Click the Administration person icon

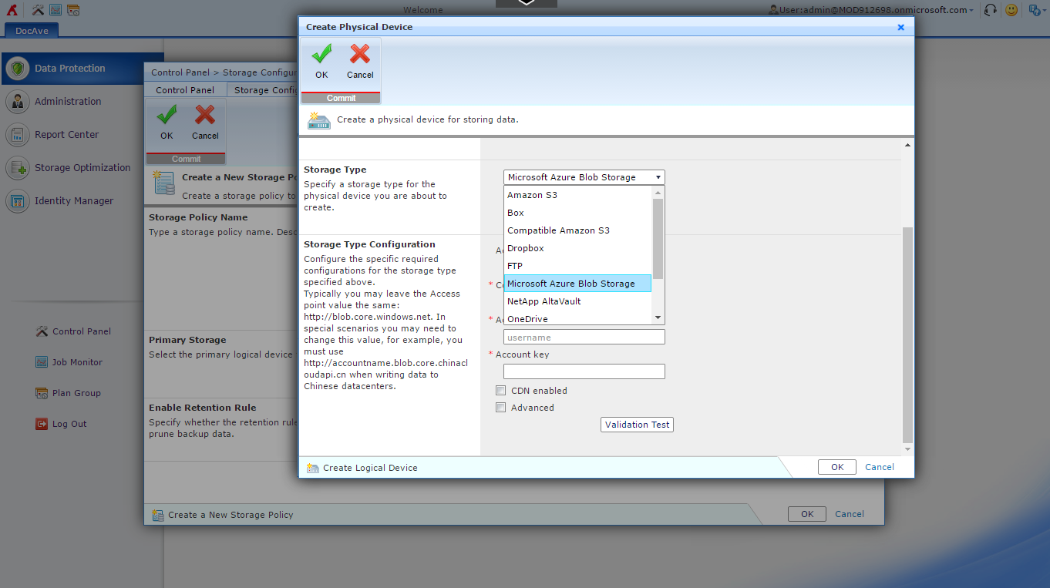pos(18,102)
